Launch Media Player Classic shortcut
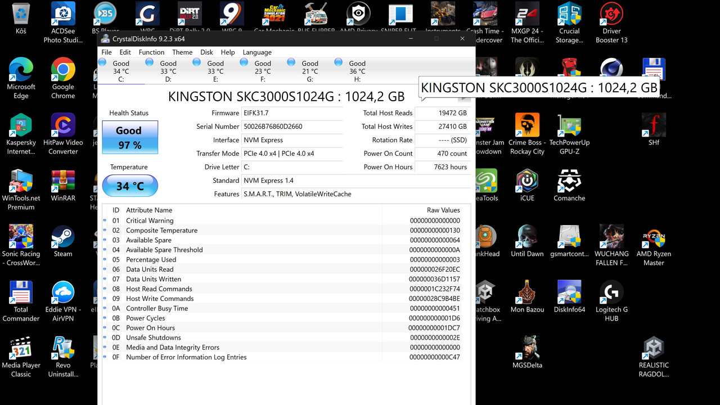720x405 pixels. point(21,357)
